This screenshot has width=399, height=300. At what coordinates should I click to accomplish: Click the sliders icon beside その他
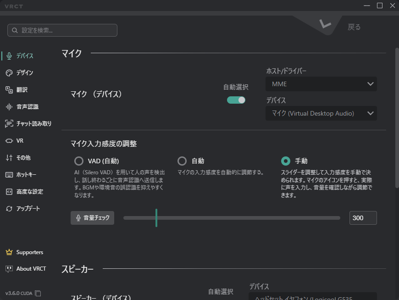9,158
